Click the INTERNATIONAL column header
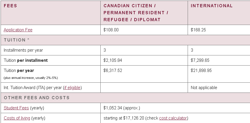The image size is (250, 123). [212, 6]
